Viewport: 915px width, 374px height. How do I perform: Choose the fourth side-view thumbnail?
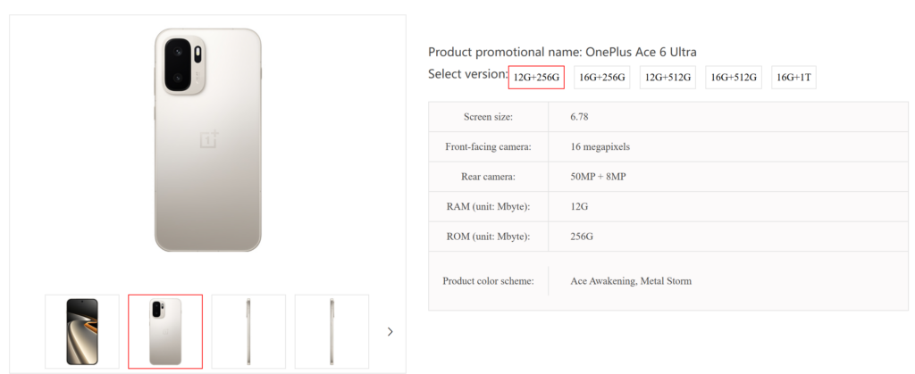(x=332, y=331)
